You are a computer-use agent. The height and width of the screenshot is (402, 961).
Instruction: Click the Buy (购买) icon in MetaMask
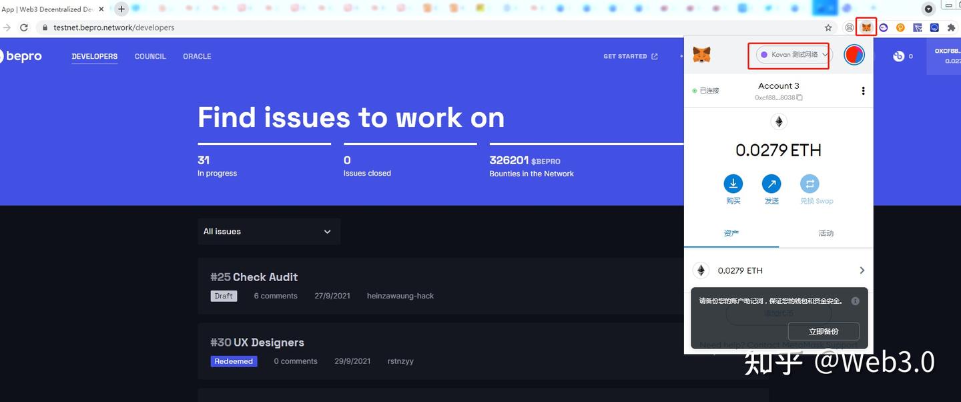(733, 183)
